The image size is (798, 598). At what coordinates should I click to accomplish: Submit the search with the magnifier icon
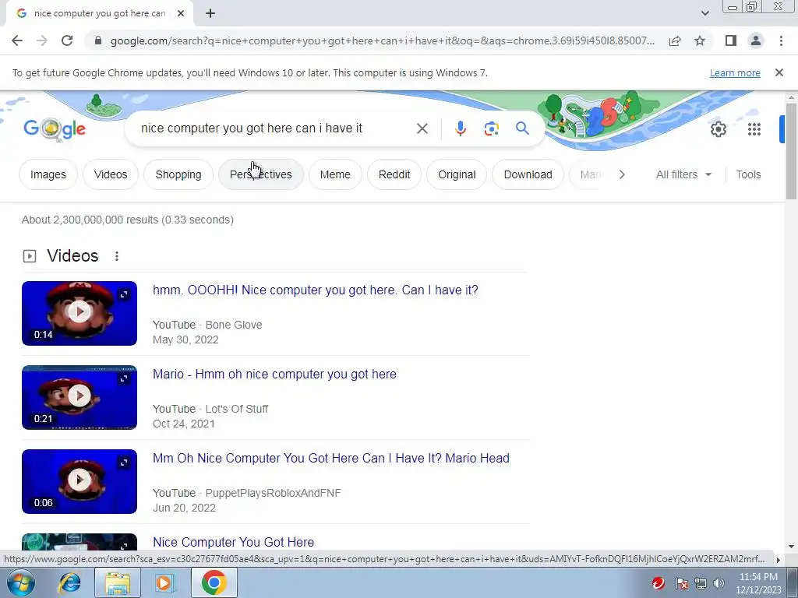click(x=522, y=128)
